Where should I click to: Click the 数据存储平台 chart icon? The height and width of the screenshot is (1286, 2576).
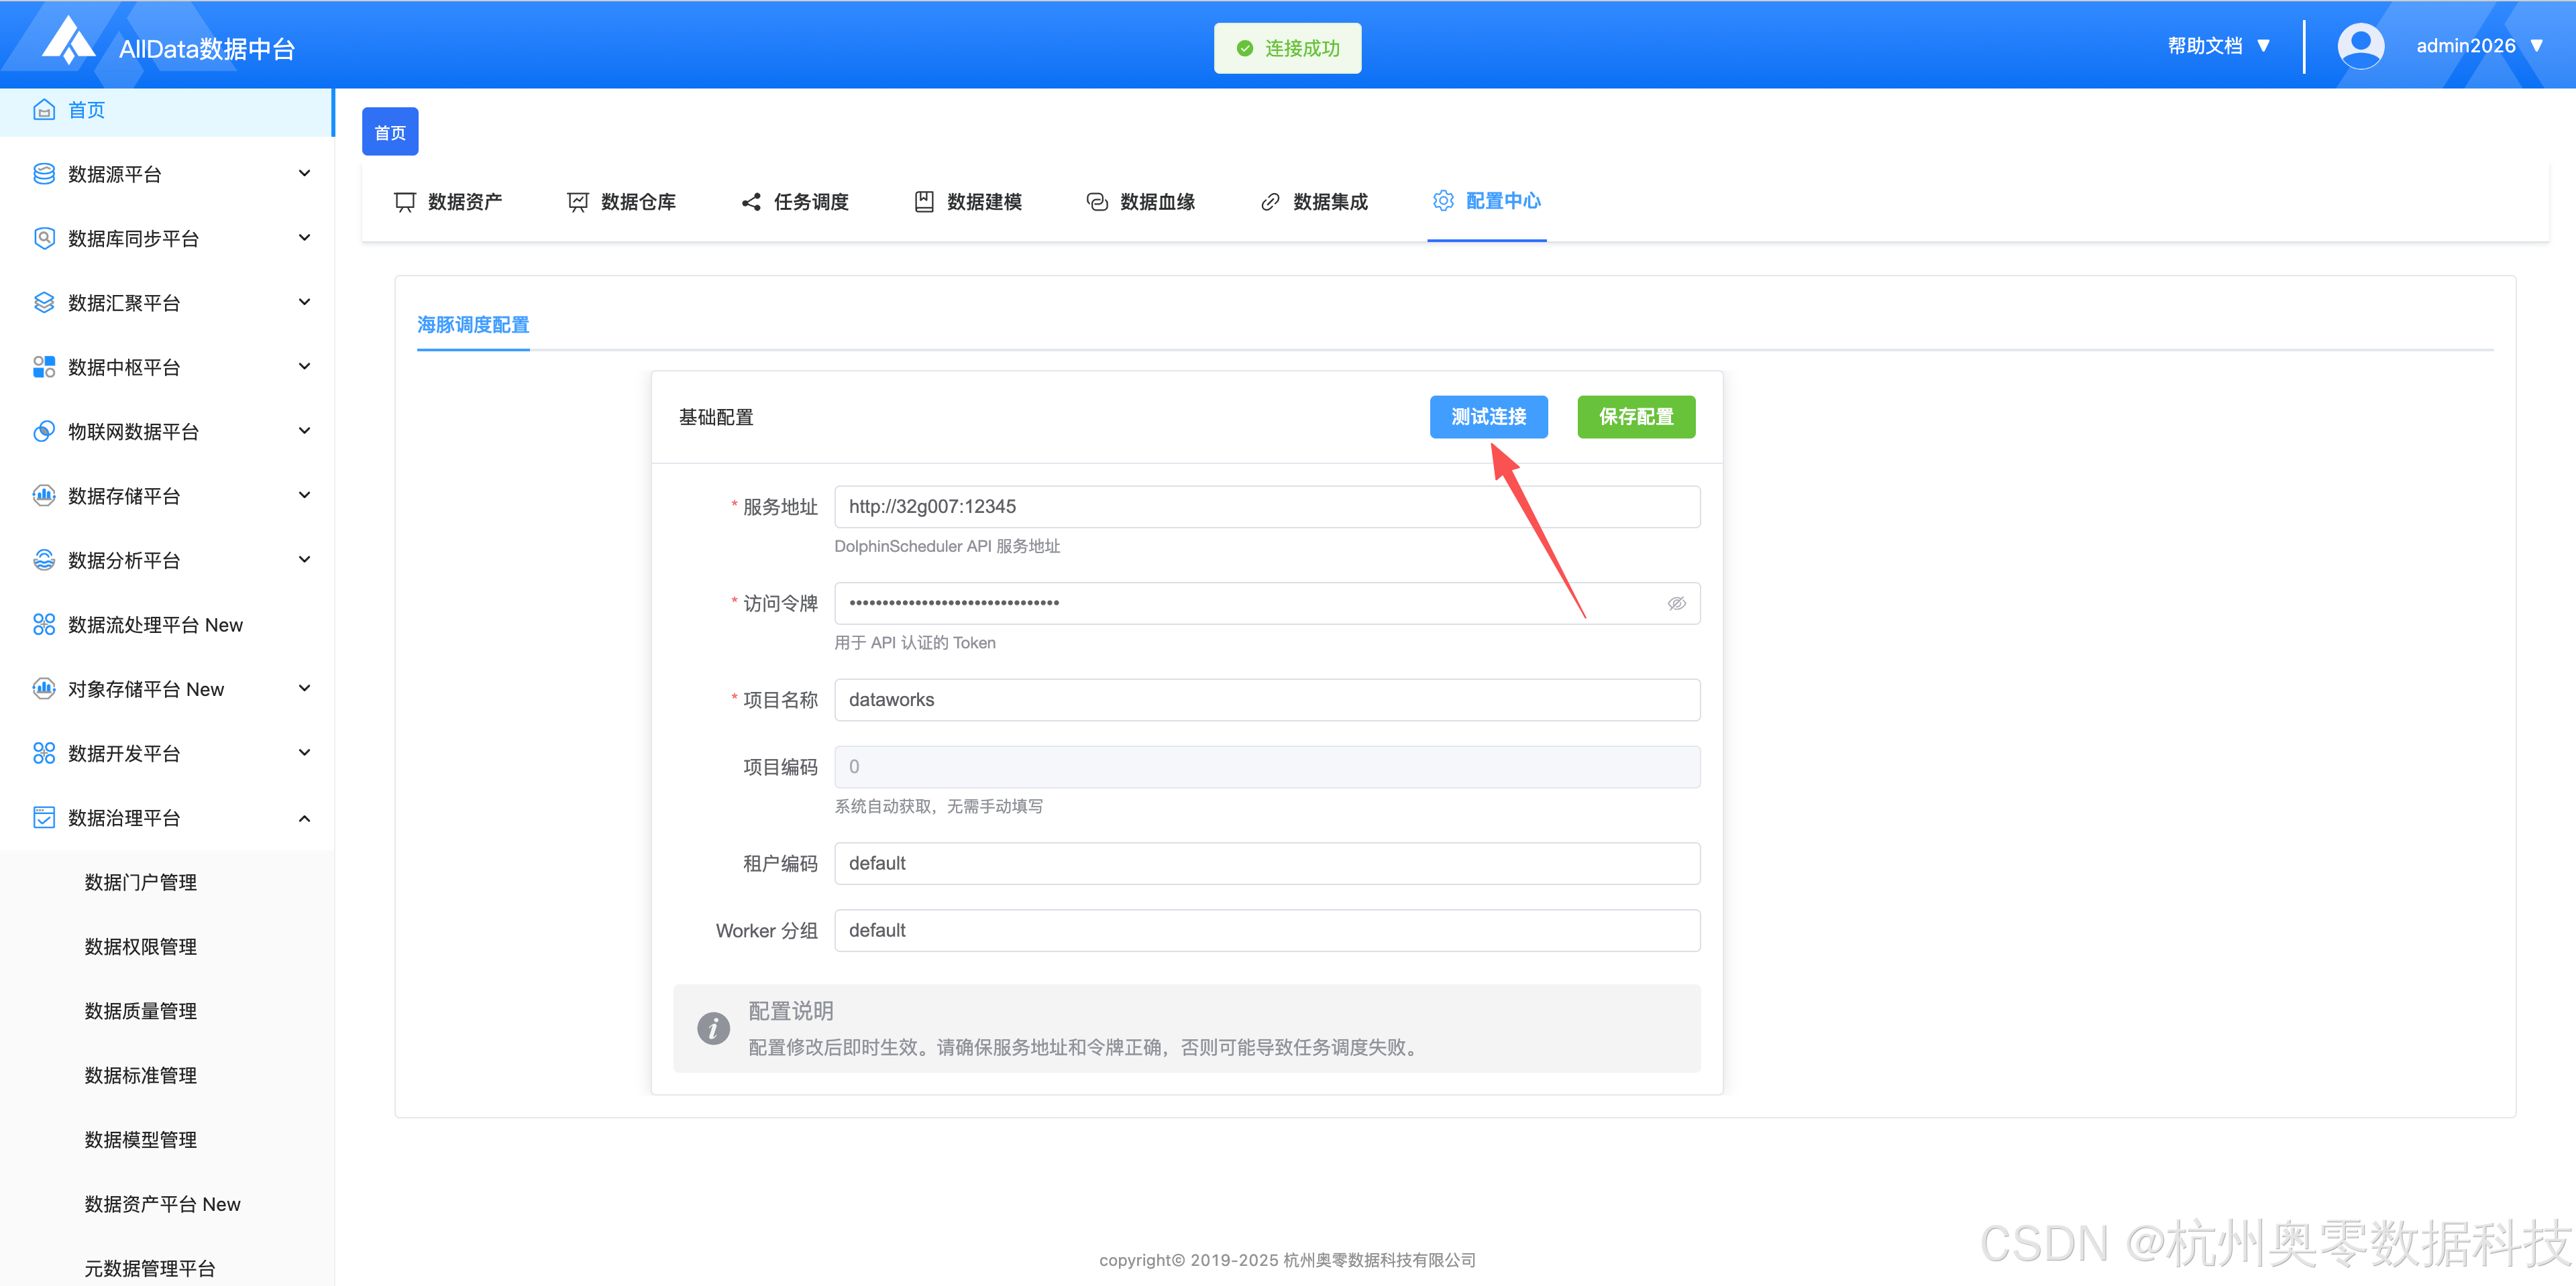coord(44,495)
